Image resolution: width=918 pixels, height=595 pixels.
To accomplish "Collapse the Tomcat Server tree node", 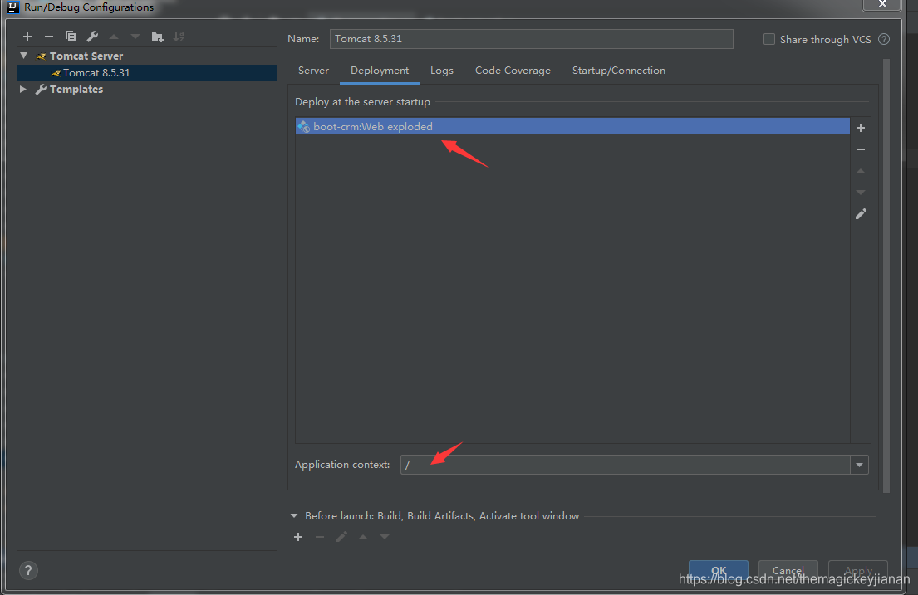I will click(24, 56).
